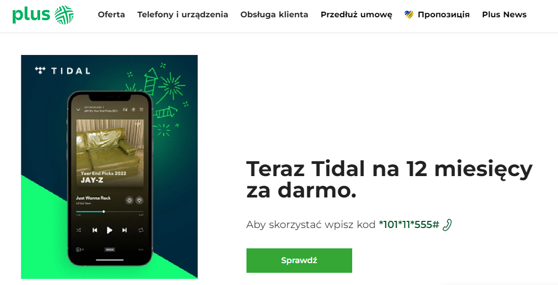Click the green phone handset icon beside the code
Viewport: 558px width, 285px height.
pos(447,225)
